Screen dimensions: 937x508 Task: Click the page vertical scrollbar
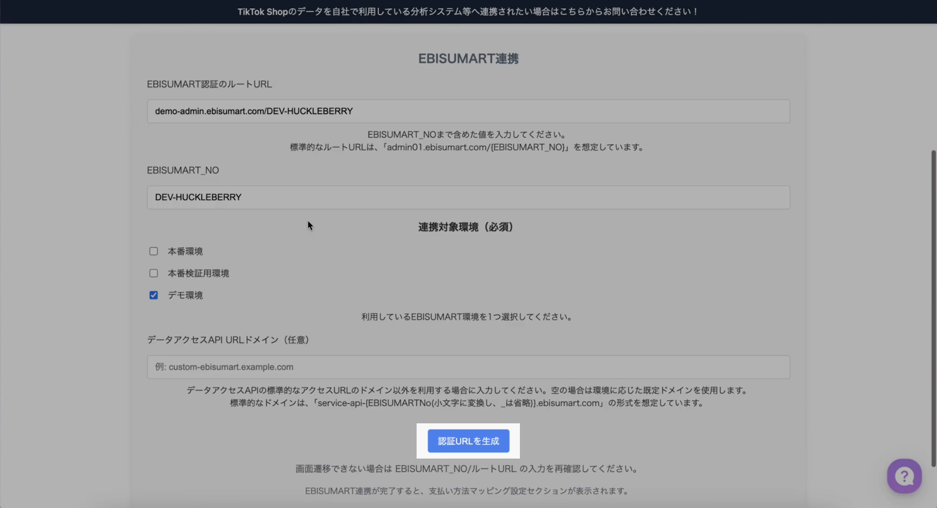tap(934, 308)
